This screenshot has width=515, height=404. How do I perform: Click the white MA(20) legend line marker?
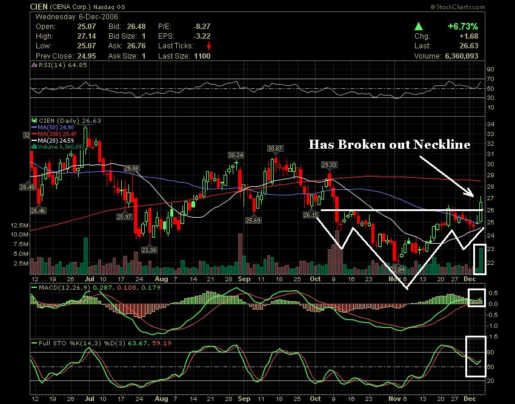[34, 140]
